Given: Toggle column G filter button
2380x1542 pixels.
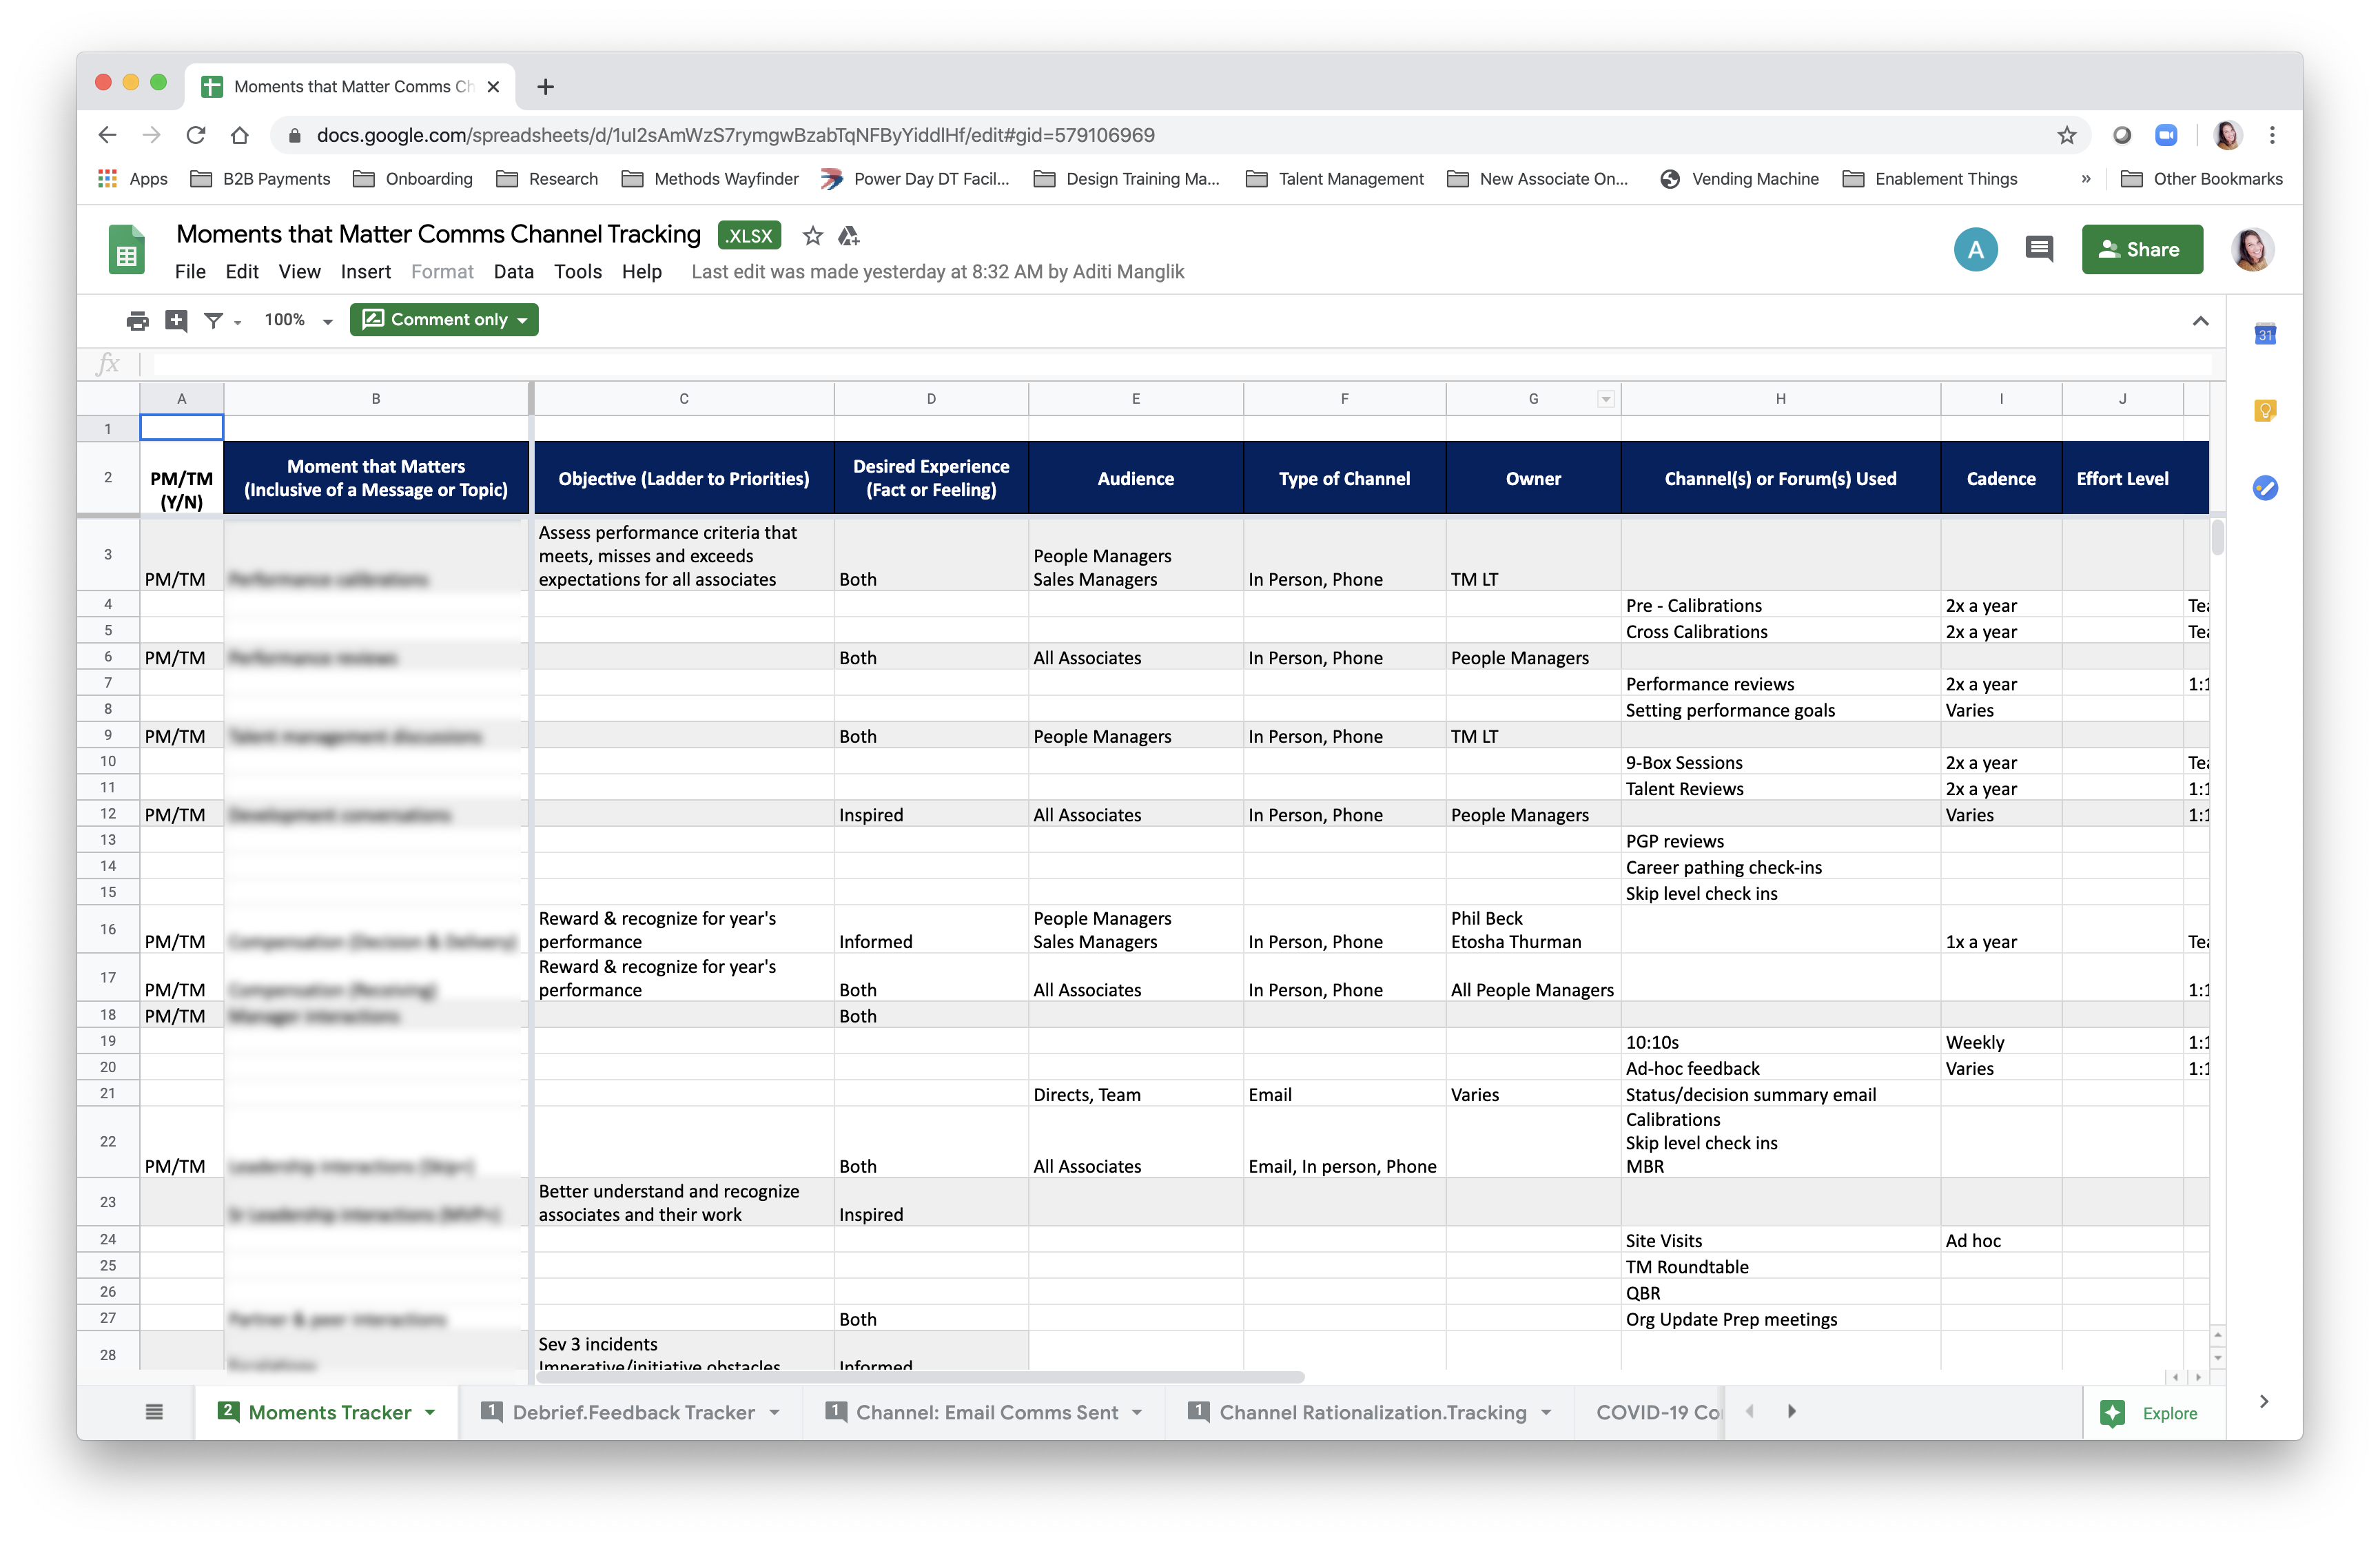Looking at the screenshot, I should (x=1605, y=399).
